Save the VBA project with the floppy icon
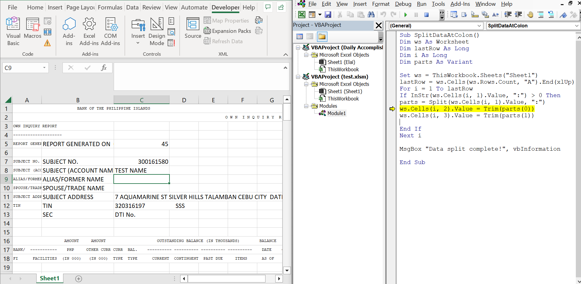The image size is (581, 284). tap(328, 14)
